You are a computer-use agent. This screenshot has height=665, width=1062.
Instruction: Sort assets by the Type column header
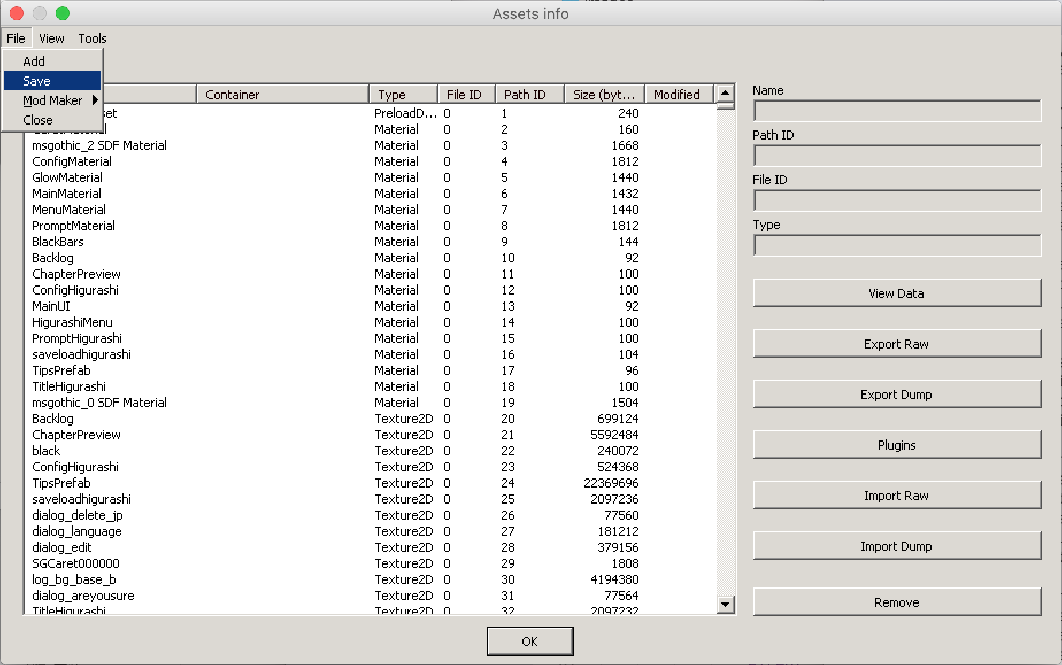coord(402,95)
